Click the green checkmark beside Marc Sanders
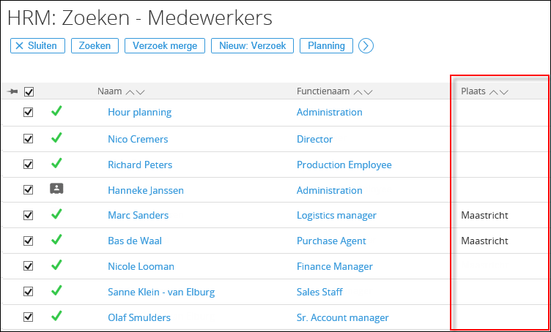This screenshot has height=332, width=551. tap(56, 214)
